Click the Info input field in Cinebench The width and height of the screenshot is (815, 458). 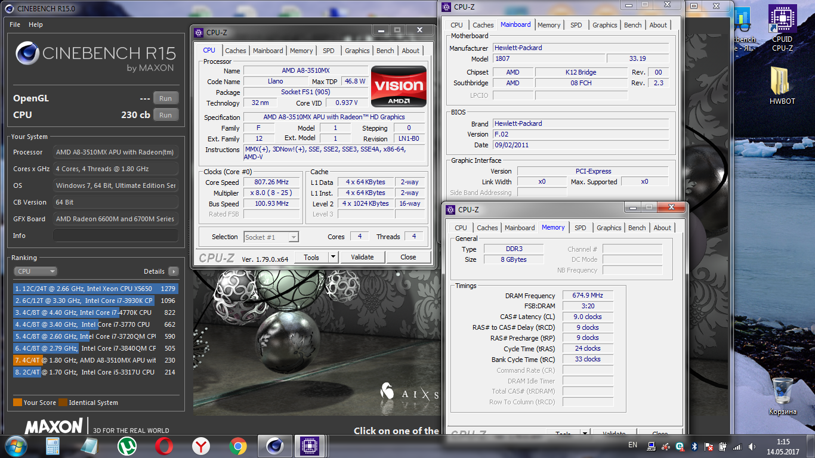pyautogui.click(x=116, y=236)
